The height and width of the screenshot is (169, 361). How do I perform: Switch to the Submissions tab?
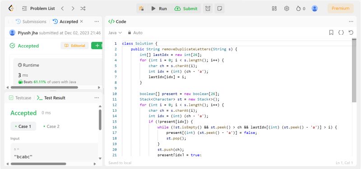pos(31,22)
